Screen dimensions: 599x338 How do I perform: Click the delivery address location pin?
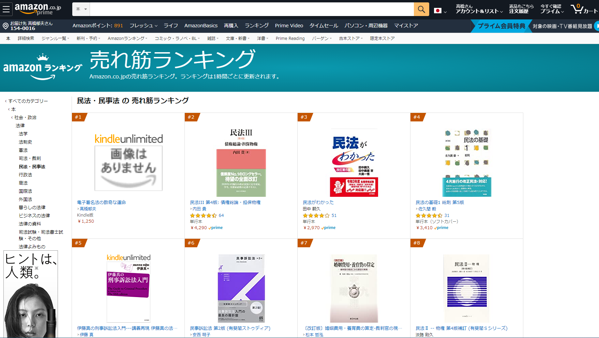click(5, 26)
